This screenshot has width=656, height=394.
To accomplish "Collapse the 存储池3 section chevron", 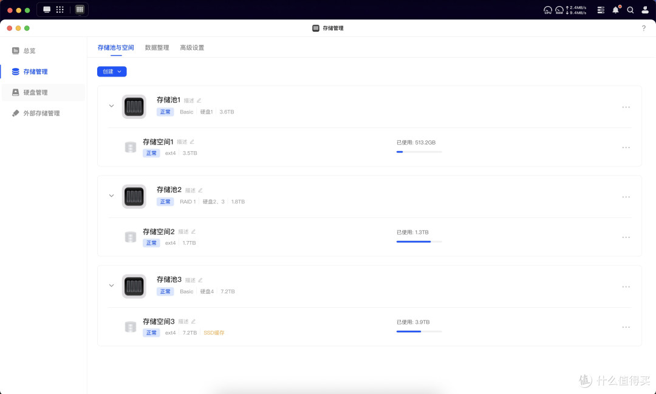I will 111,286.
